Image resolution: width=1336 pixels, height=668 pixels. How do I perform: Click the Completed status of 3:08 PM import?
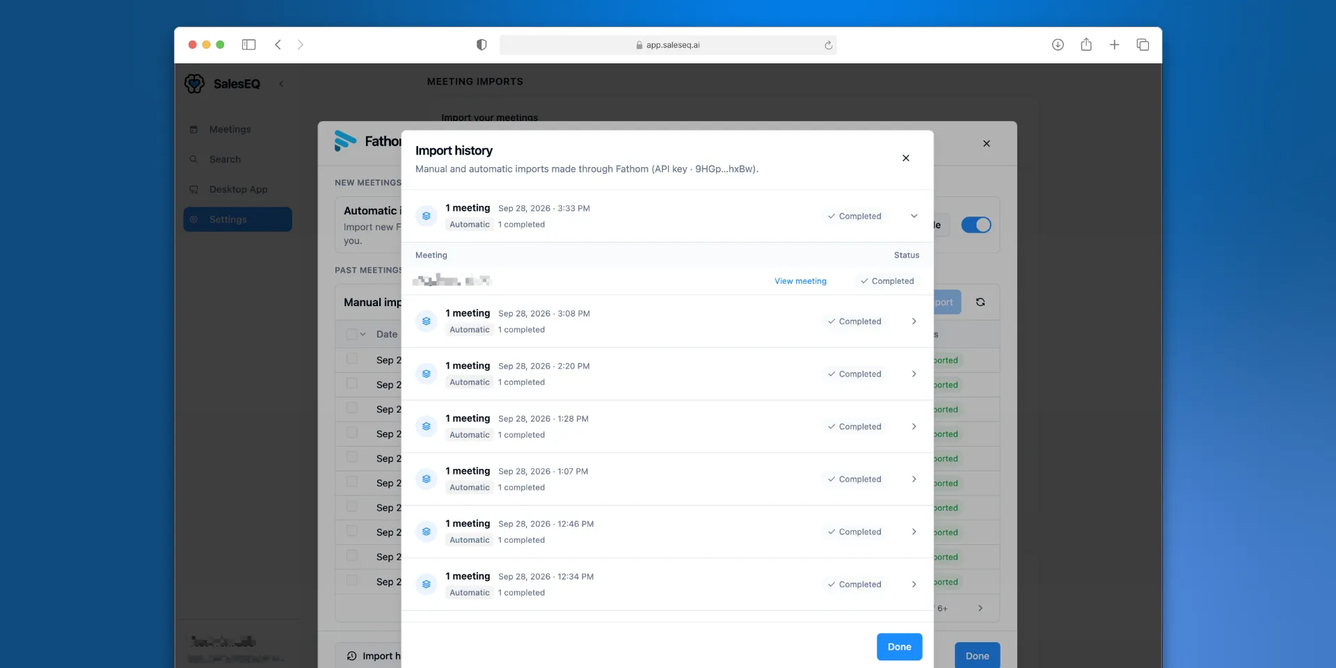(x=854, y=321)
